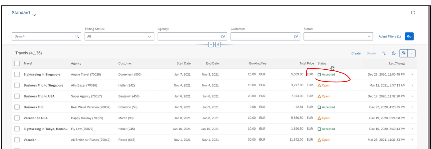Click the Start Date column header
Image resolution: width=431 pixels, height=149 pixels.
pyautogui.click(x=184, y=63)
